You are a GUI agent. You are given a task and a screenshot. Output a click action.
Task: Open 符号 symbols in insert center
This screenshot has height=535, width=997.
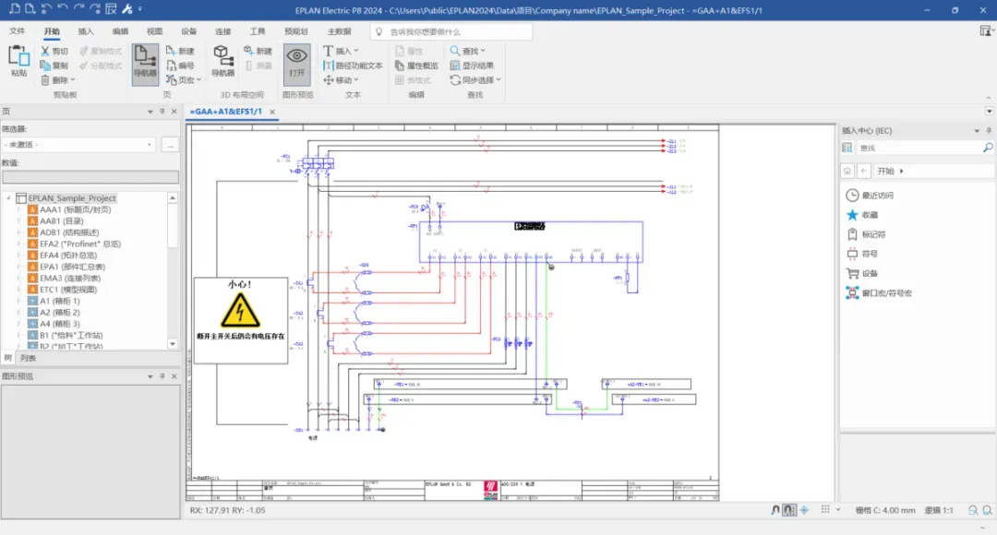pyautogui.click(x=862, y=254)
